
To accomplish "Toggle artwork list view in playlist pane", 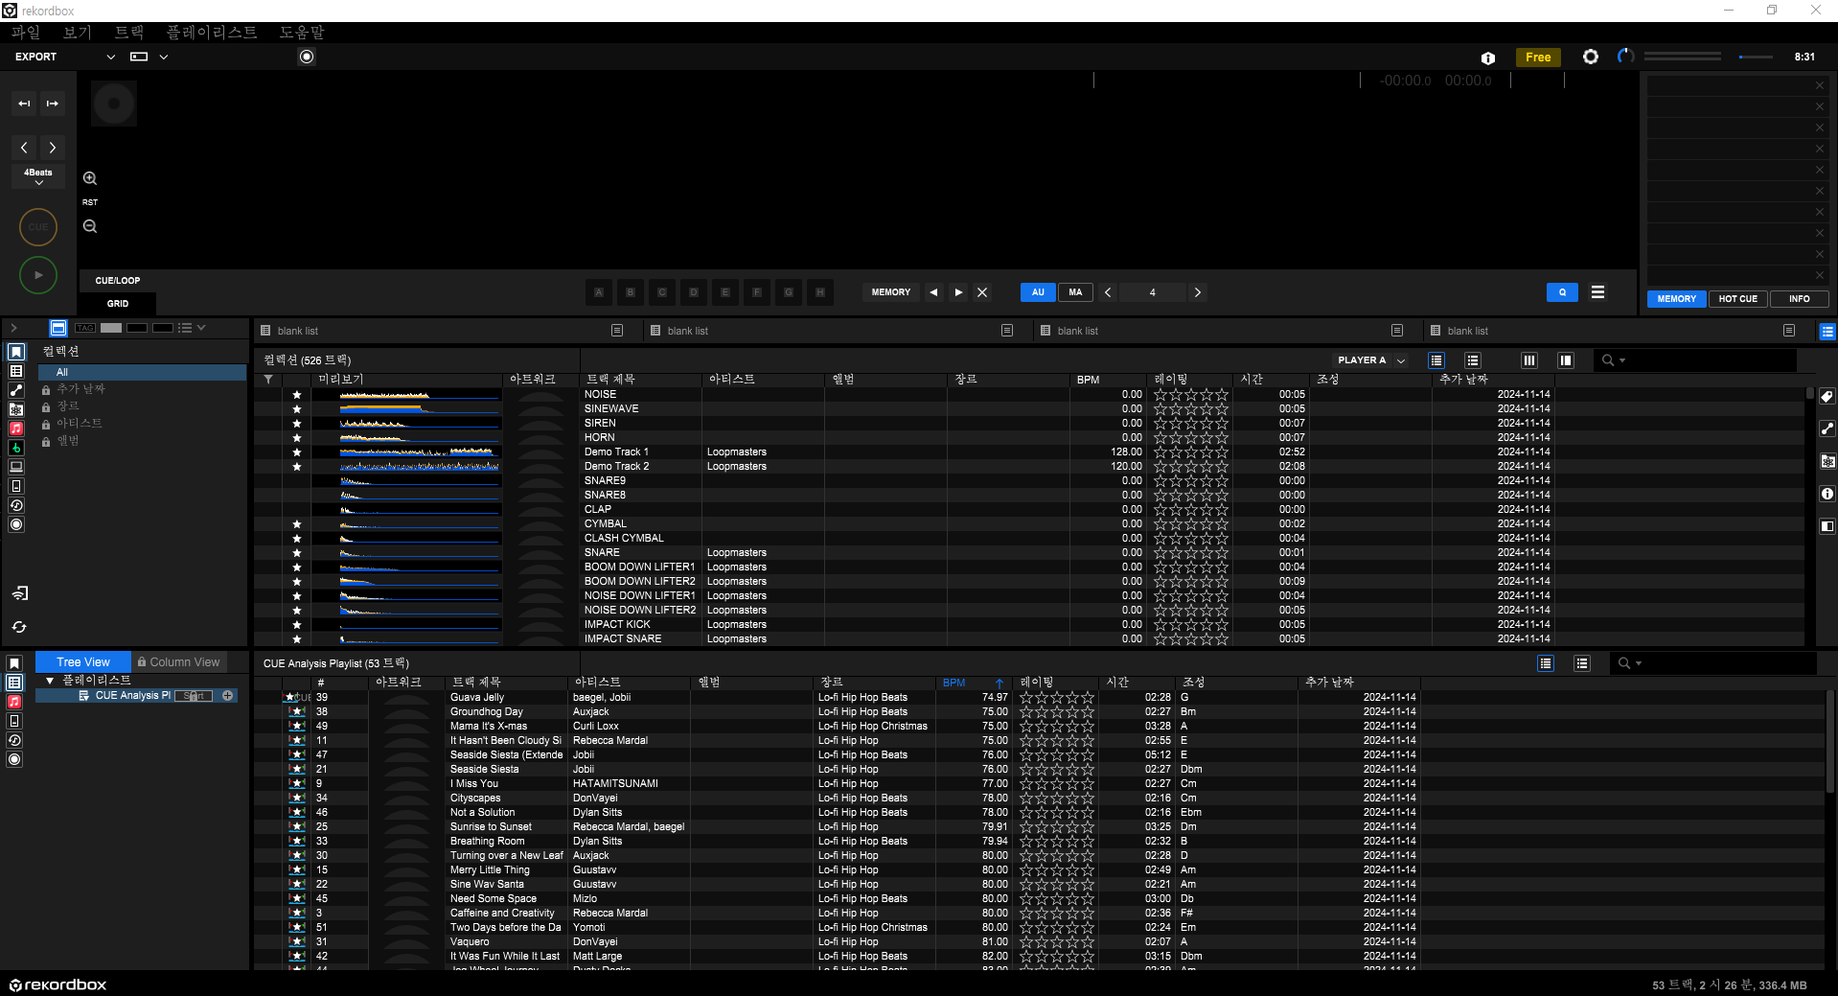I will [x=1582, y=663].
